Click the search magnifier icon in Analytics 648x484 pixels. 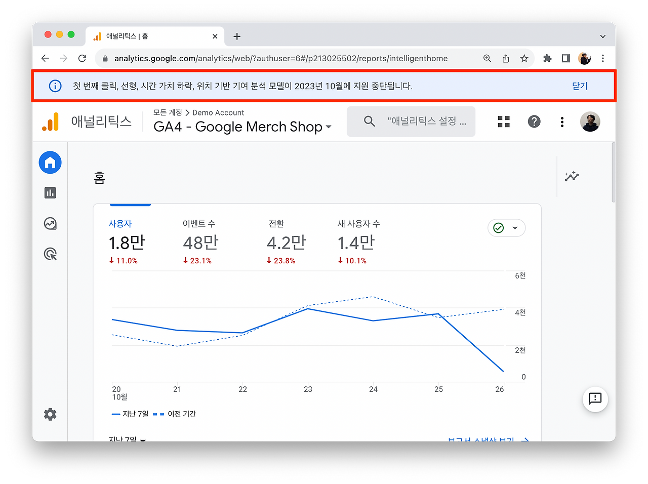coord(370,122)
